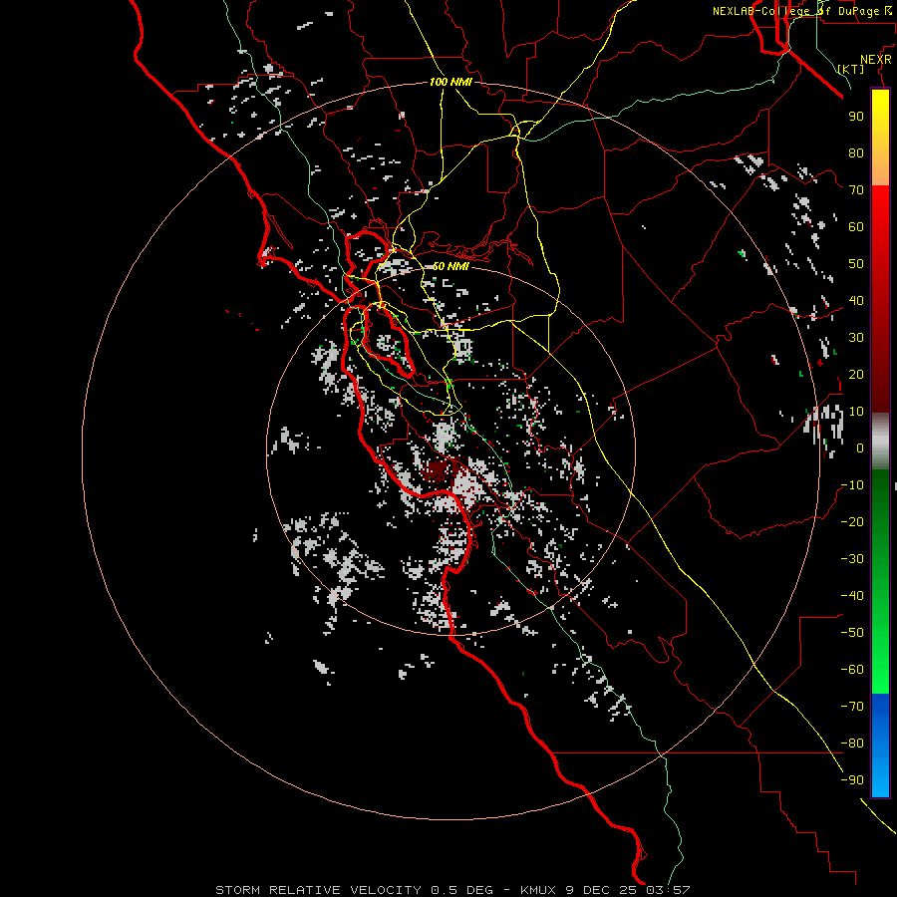Click the -80 value on the velocity scale

tap(852, 744)
